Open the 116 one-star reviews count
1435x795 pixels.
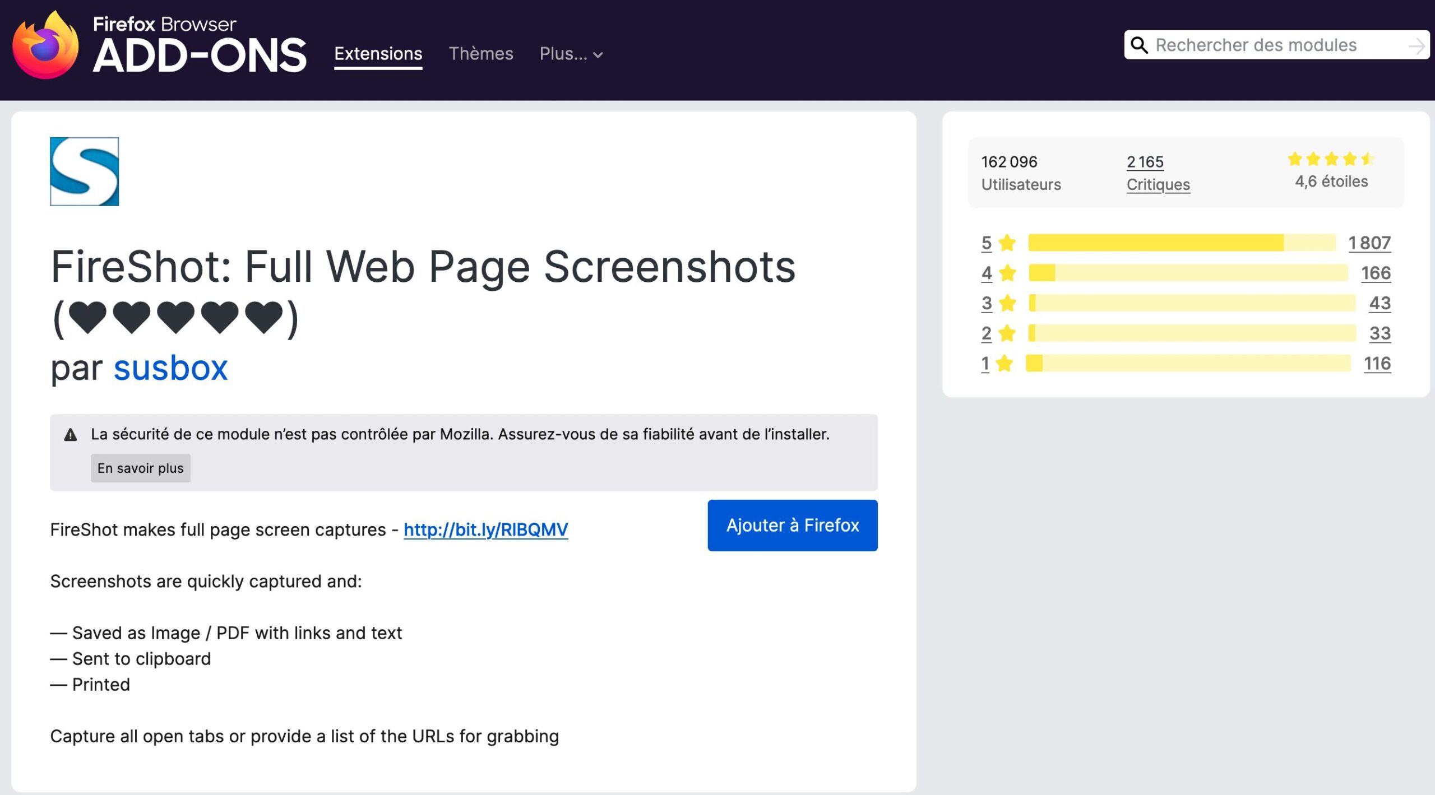tap(1377, 364)
